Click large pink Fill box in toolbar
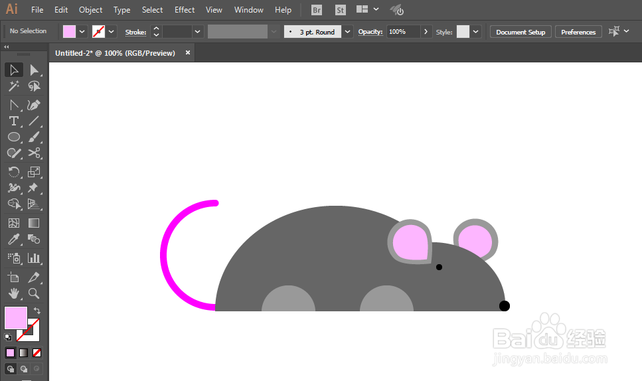The image size is (642, 381). pyautogui.click(x=15, y=317)
